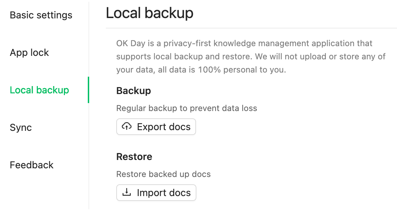Click the Local backup page title
The width and height of the screenshot is (397, 211).
coord(150,13)
